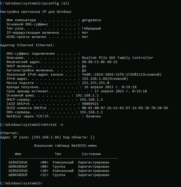Screen dimensions: 181x187
Task: Click the typed ipconfig /all command
Action: pyautogui.click(x=56, y=3)
